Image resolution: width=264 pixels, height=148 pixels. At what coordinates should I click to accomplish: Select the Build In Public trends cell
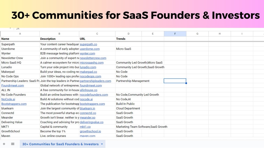[x=128, y=104]
